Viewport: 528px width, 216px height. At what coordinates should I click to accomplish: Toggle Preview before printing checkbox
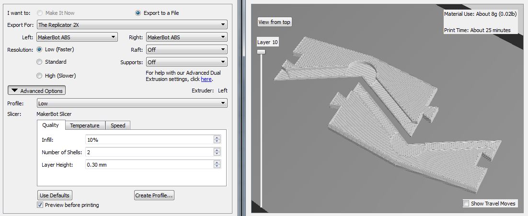pyautogui.click(x=40, y=205)
